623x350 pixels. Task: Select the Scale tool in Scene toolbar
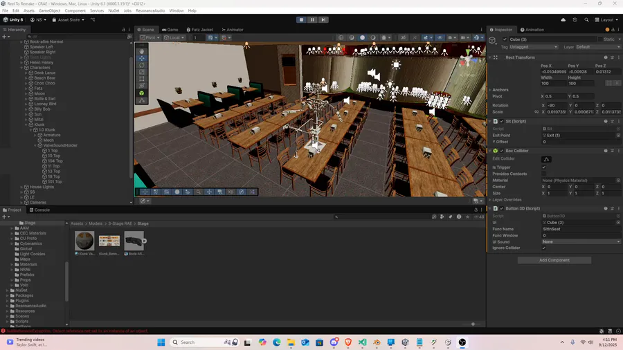point(142,72)
